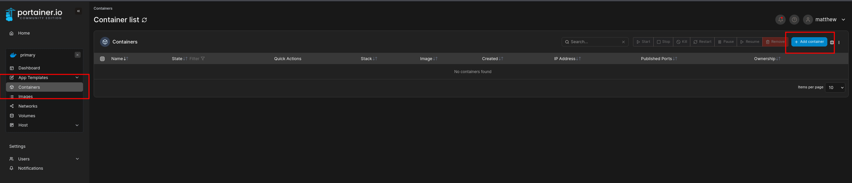Expand the Users submenu chevron

pyautogui.click(x=77, y=159)
